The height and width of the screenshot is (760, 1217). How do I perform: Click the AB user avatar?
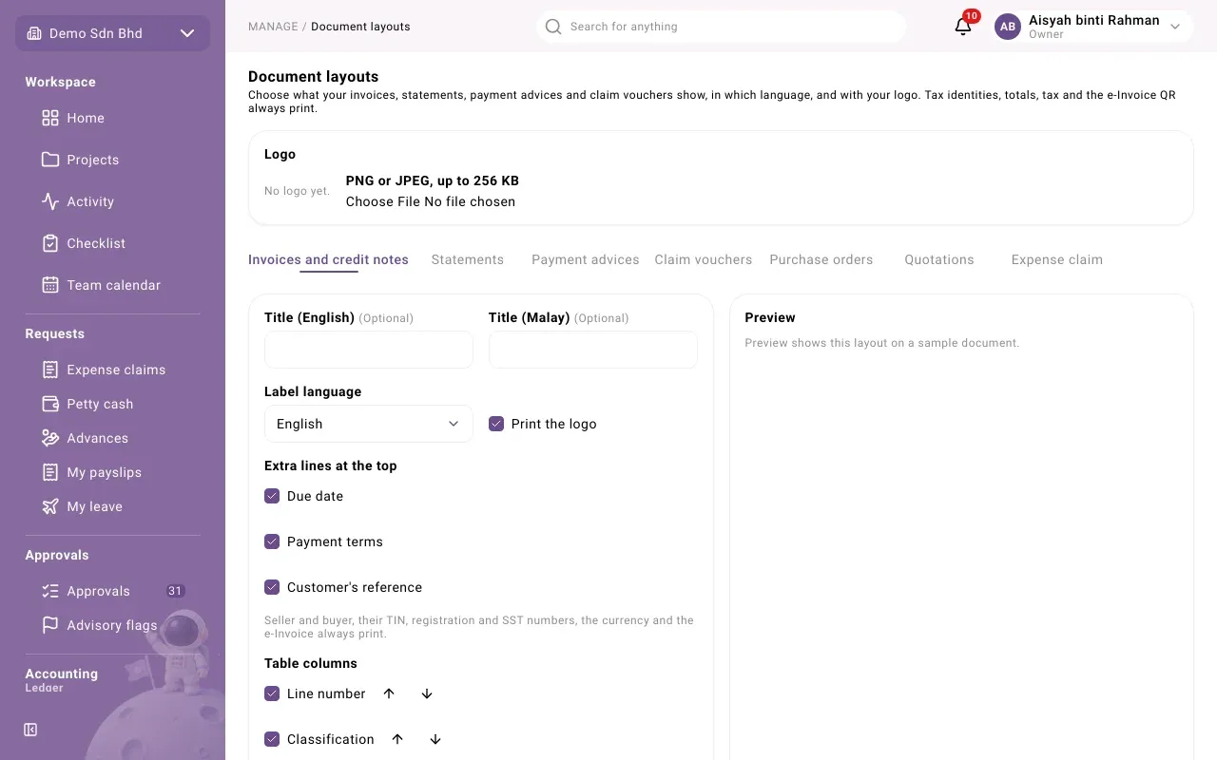pos(1008,27)
